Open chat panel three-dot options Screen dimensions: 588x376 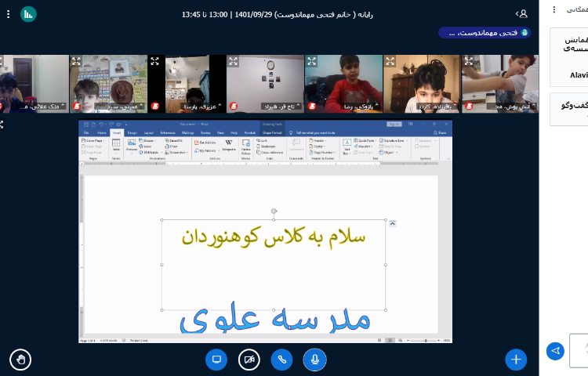tap(554, 9)
